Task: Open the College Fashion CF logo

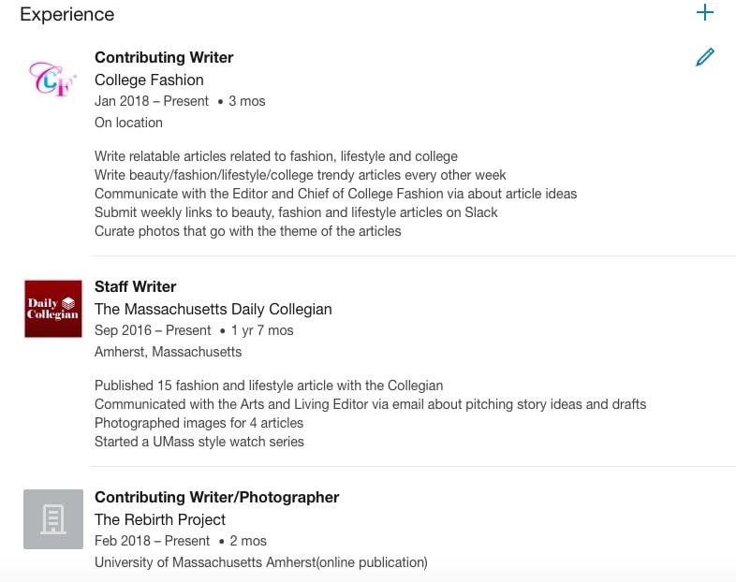Action: [x=53, y=80]
